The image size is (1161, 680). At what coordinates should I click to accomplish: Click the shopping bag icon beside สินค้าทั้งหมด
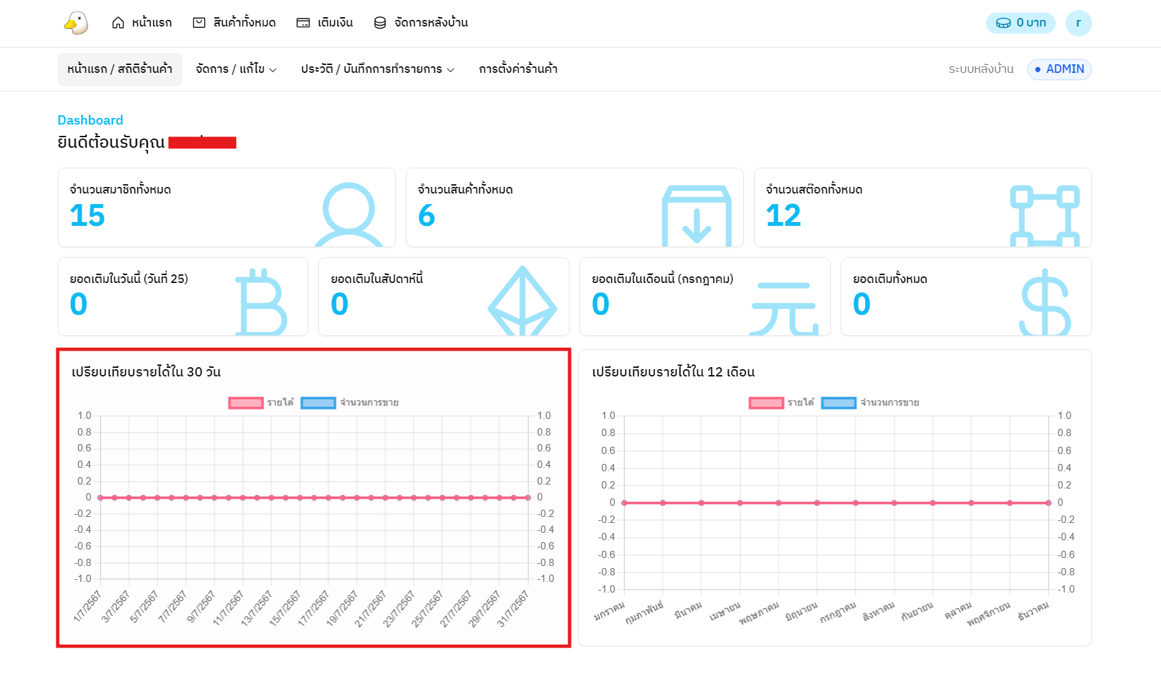point(199,23)
